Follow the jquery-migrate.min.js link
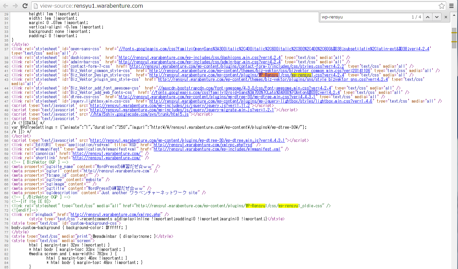The width and height of the screenshot is (458, 269). (183, 110)
